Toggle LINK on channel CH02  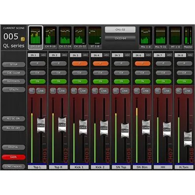pyautogui.click(x=62, y=91)
